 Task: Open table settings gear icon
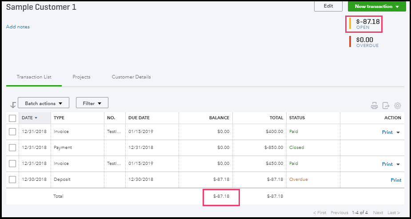(398, 106)
